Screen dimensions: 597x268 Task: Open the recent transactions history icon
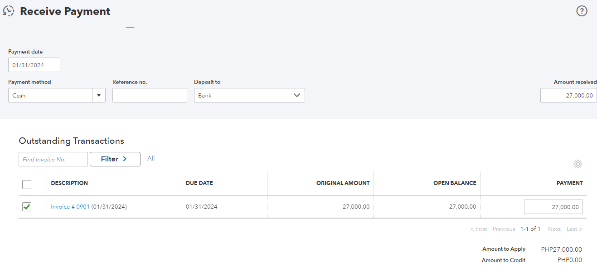click(x=9, y=11)
